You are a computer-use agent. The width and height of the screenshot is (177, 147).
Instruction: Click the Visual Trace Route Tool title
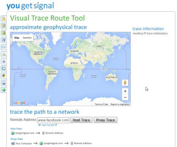pyautogui.click(x=47, y=18)
